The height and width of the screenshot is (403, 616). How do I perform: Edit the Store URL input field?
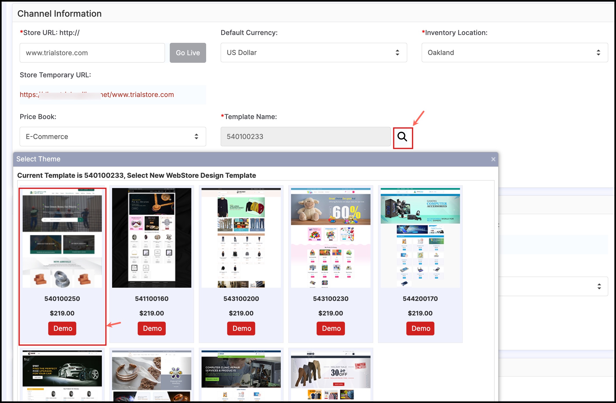92,53
